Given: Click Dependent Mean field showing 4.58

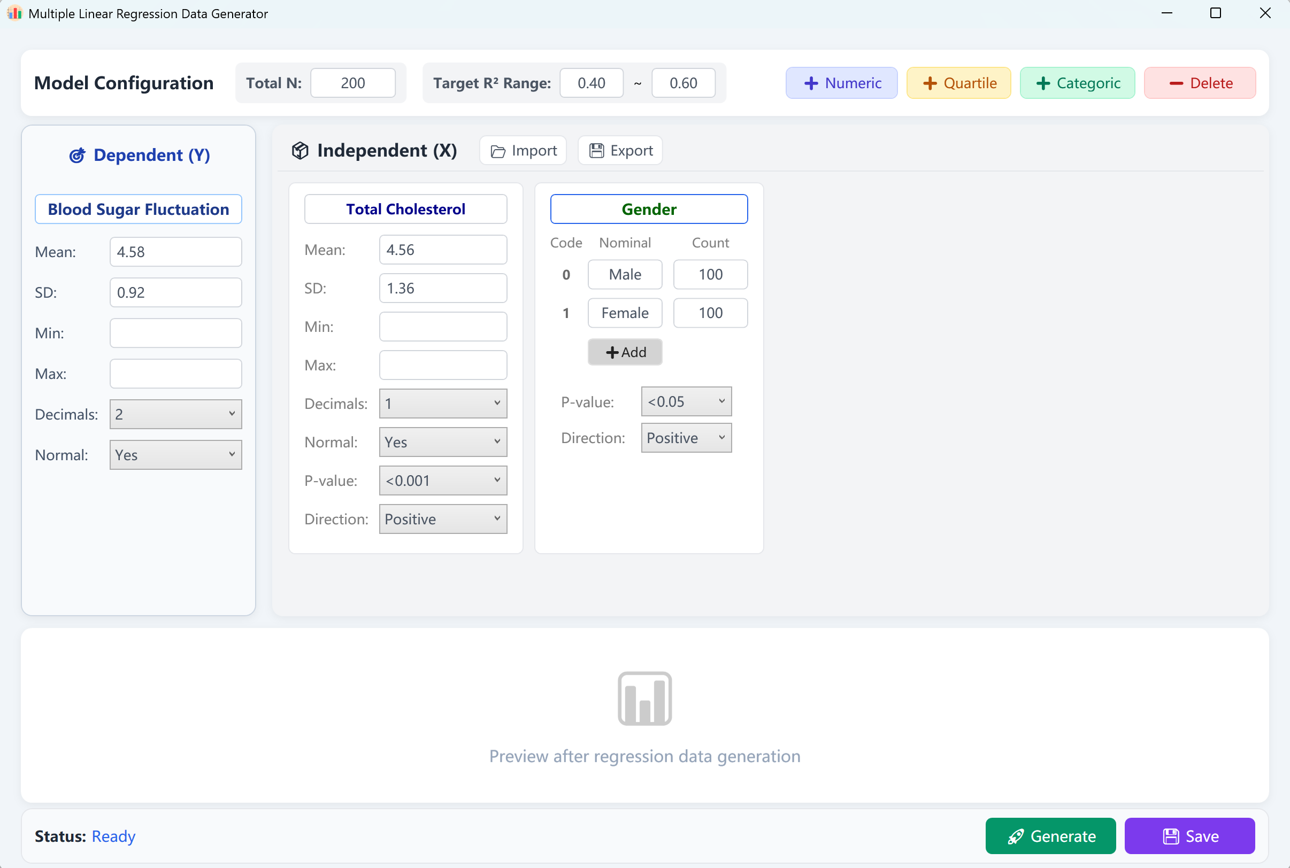Looking at the screenshot, I should 175,252.
